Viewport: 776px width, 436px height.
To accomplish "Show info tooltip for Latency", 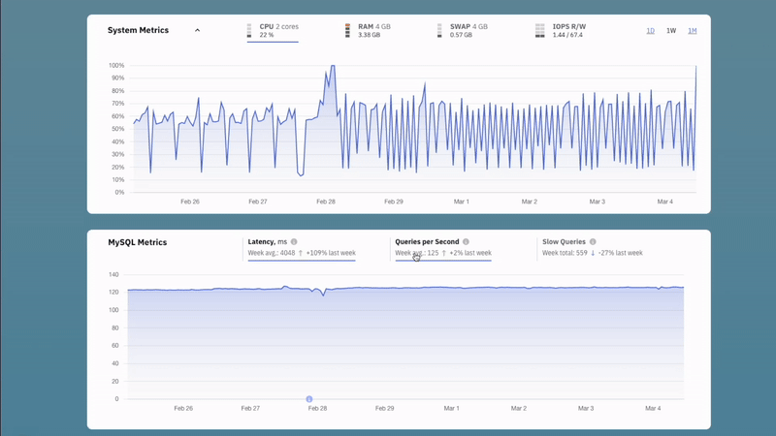I will tap(294, 241).
